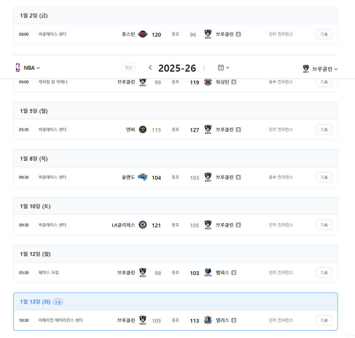The width and height of the screenshot is (355, 338).
Task: Open 기록 for the LA Clippers game
Action: [x=324, y=225]
